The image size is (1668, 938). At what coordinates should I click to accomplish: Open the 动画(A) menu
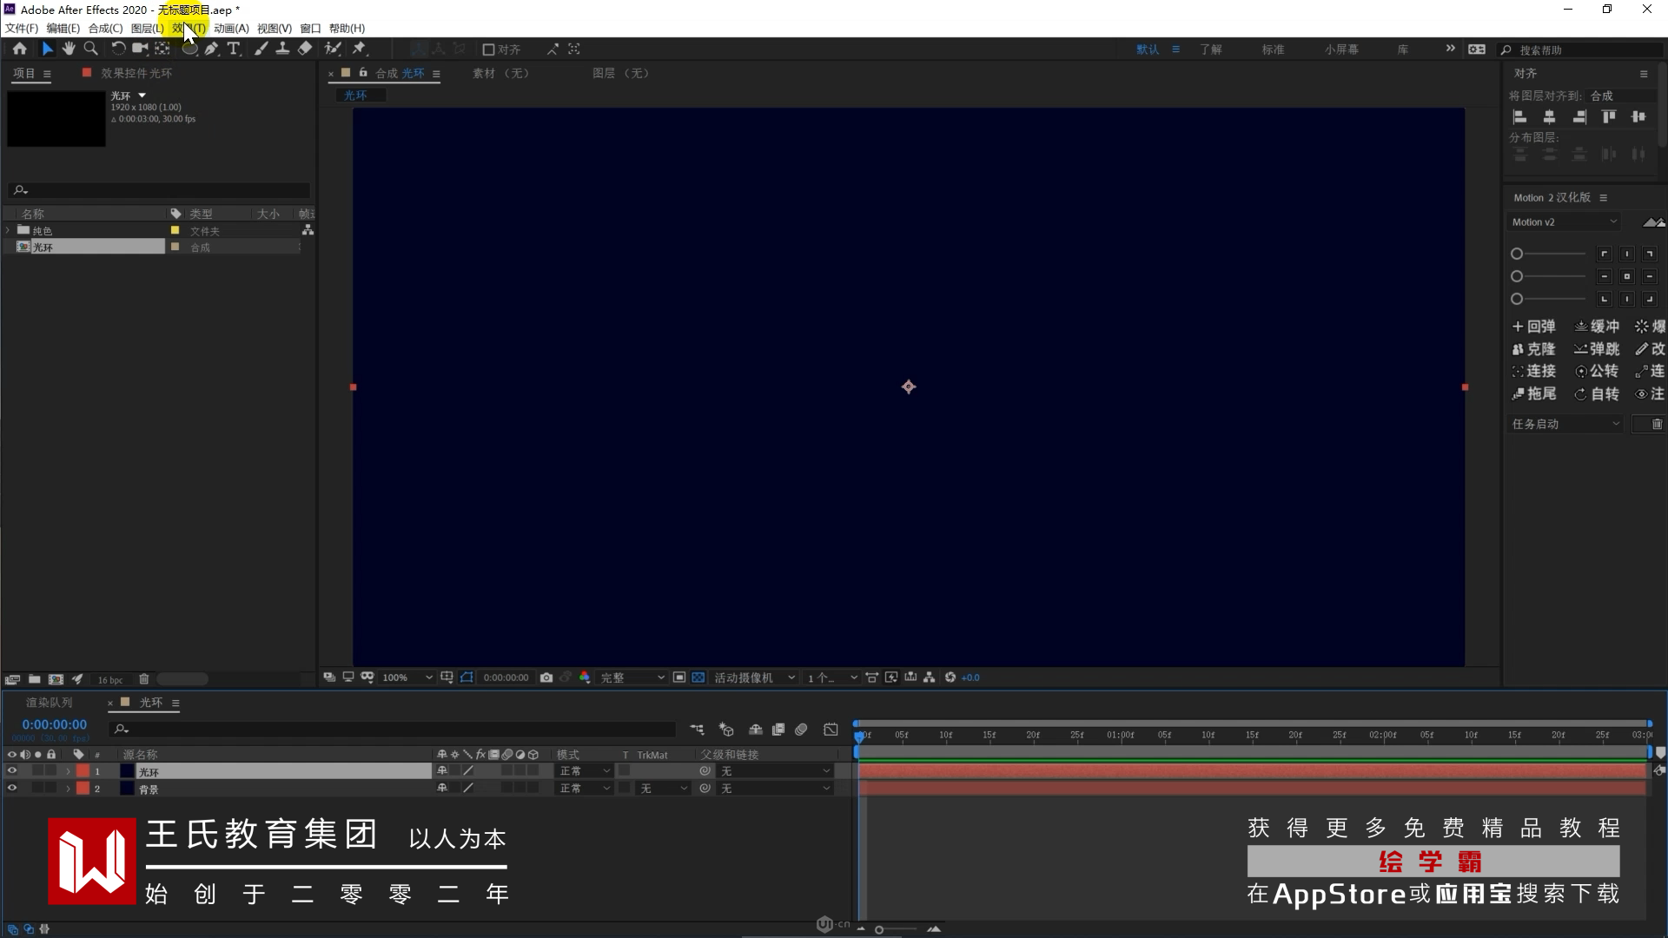(x=231, y=28)
